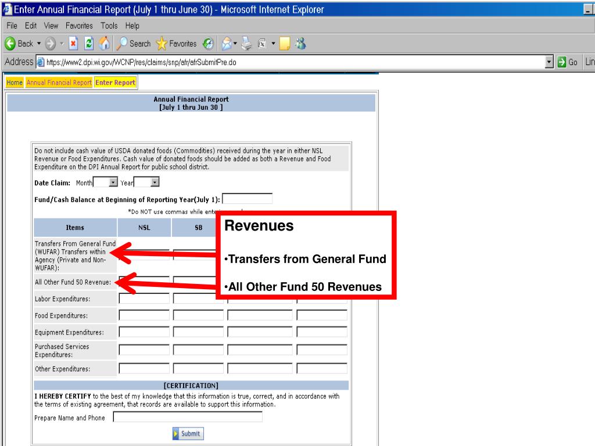
Task: Click the Forward arrow icon
Action: [50, 44]
